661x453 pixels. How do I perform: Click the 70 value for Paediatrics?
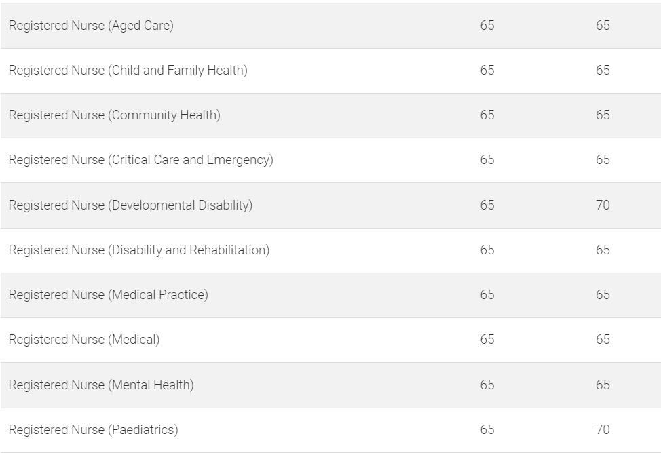603,430
